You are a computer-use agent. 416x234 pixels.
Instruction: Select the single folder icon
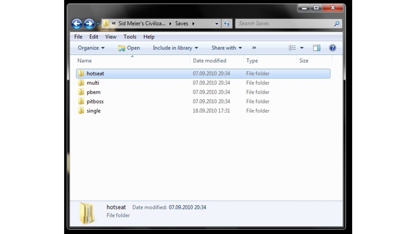tap(81, 111)
